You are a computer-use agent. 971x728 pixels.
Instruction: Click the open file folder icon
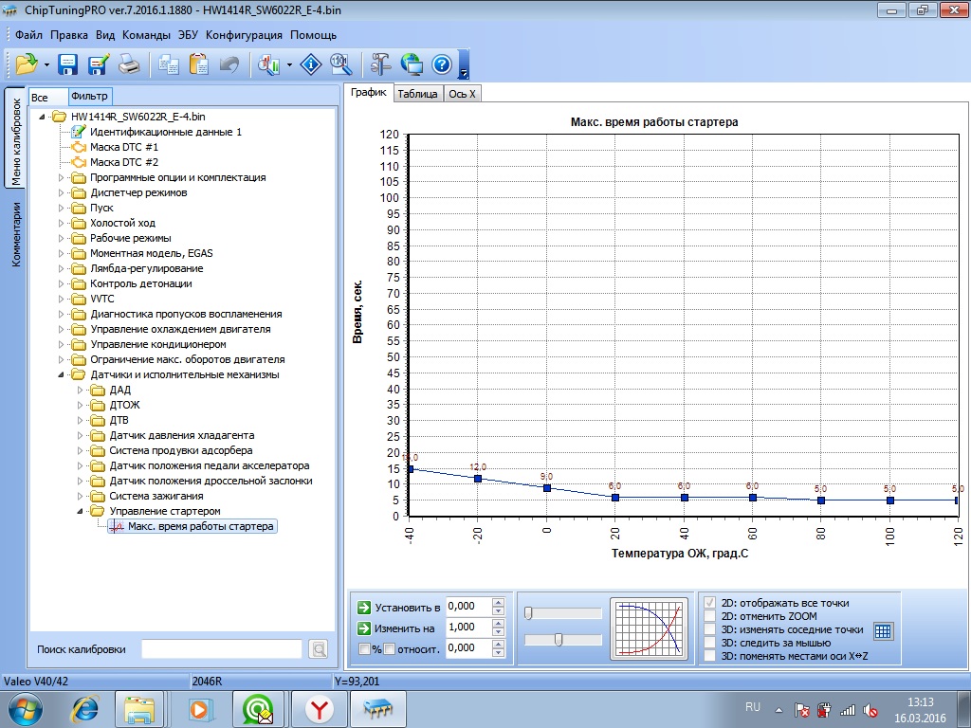[x=26, y=64]
